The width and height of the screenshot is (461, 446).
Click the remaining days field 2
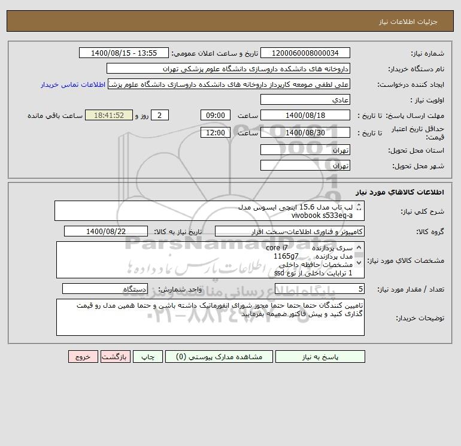point(160,116)
